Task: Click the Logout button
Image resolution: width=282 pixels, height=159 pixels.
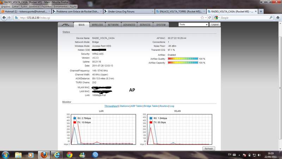Action: (x=215, y=24)
